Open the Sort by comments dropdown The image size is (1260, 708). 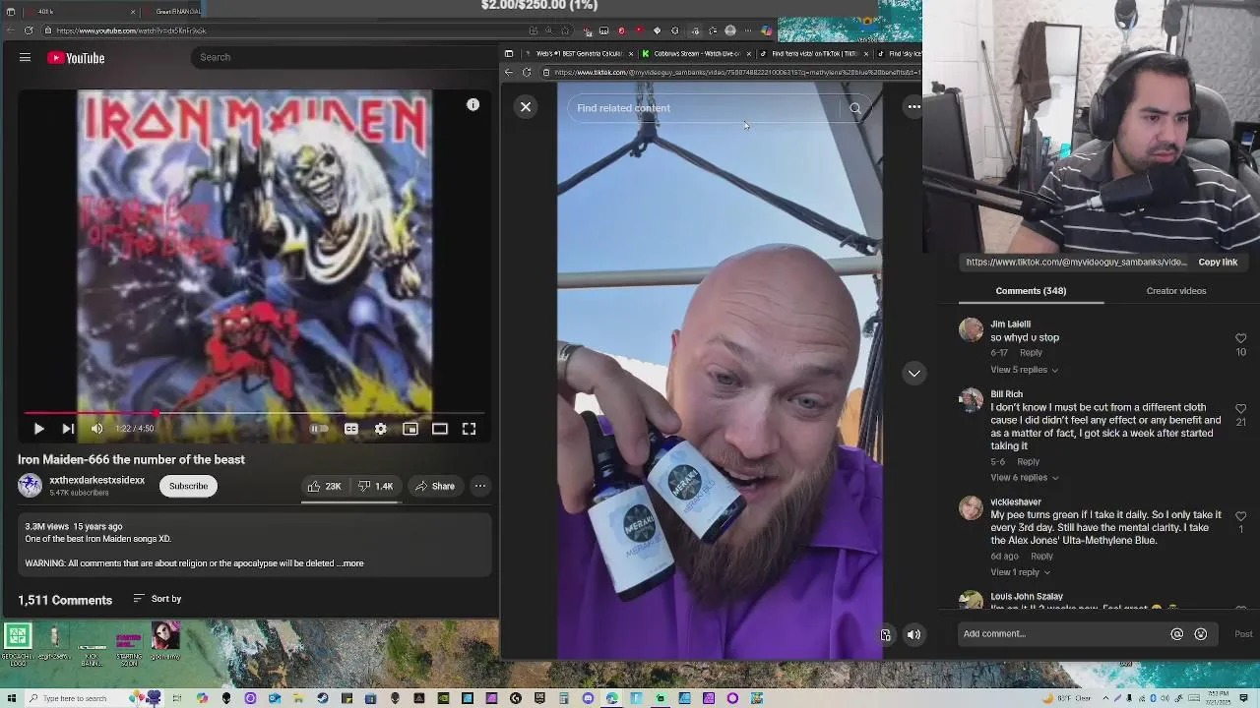click(157, 599)
